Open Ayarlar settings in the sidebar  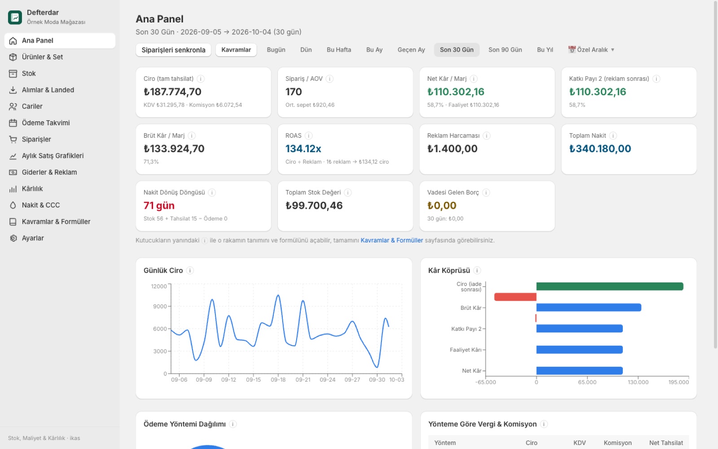tap(60, 238)
